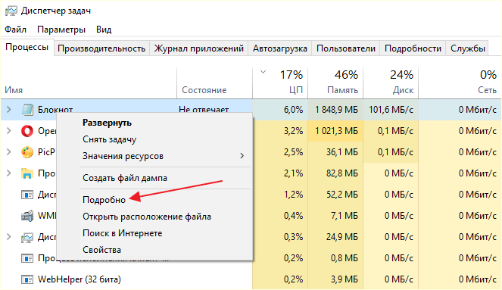This screenshot has width=502, height=290.
Task: Click the Не отвечает status text
Action: pyautogui.click(x=204, y=110)
